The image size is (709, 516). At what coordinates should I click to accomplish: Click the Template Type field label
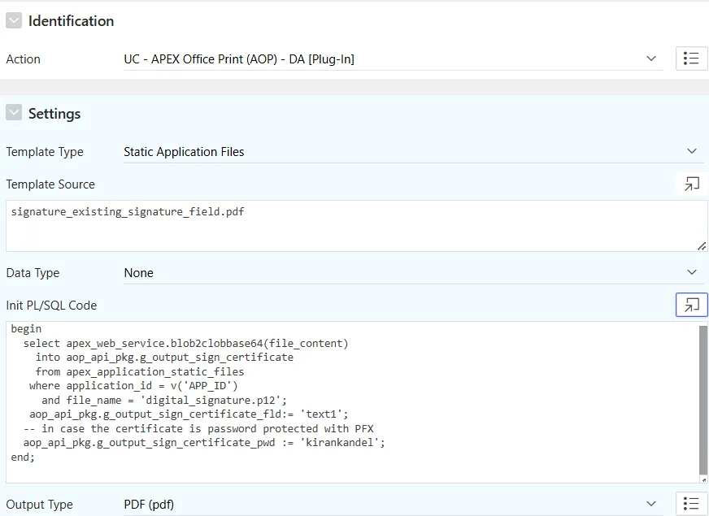pos(45,152)
